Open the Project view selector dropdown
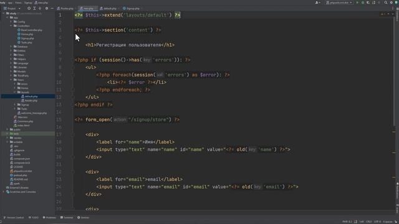 click(x=12, y=8)
